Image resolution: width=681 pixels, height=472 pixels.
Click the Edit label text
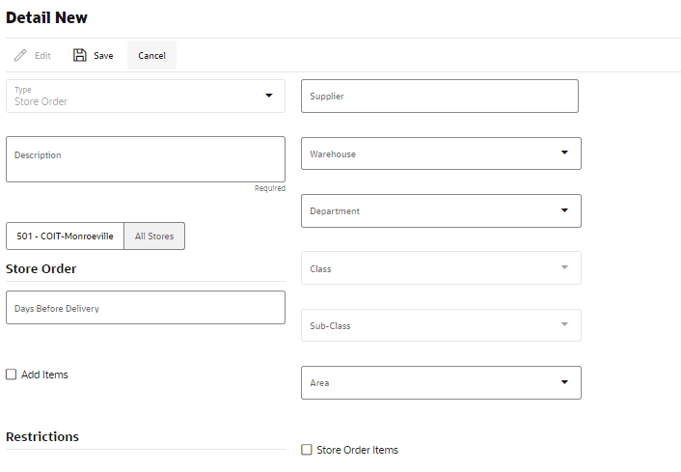click(42, 56)
